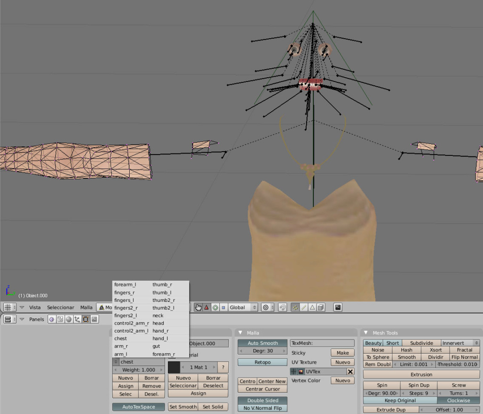
Task: Toggle Clockwise spin direction
Action: pos(458,400)
